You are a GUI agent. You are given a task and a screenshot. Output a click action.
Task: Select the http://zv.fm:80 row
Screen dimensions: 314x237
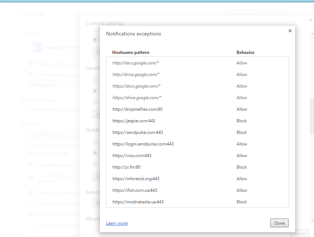tap(126, 167)
